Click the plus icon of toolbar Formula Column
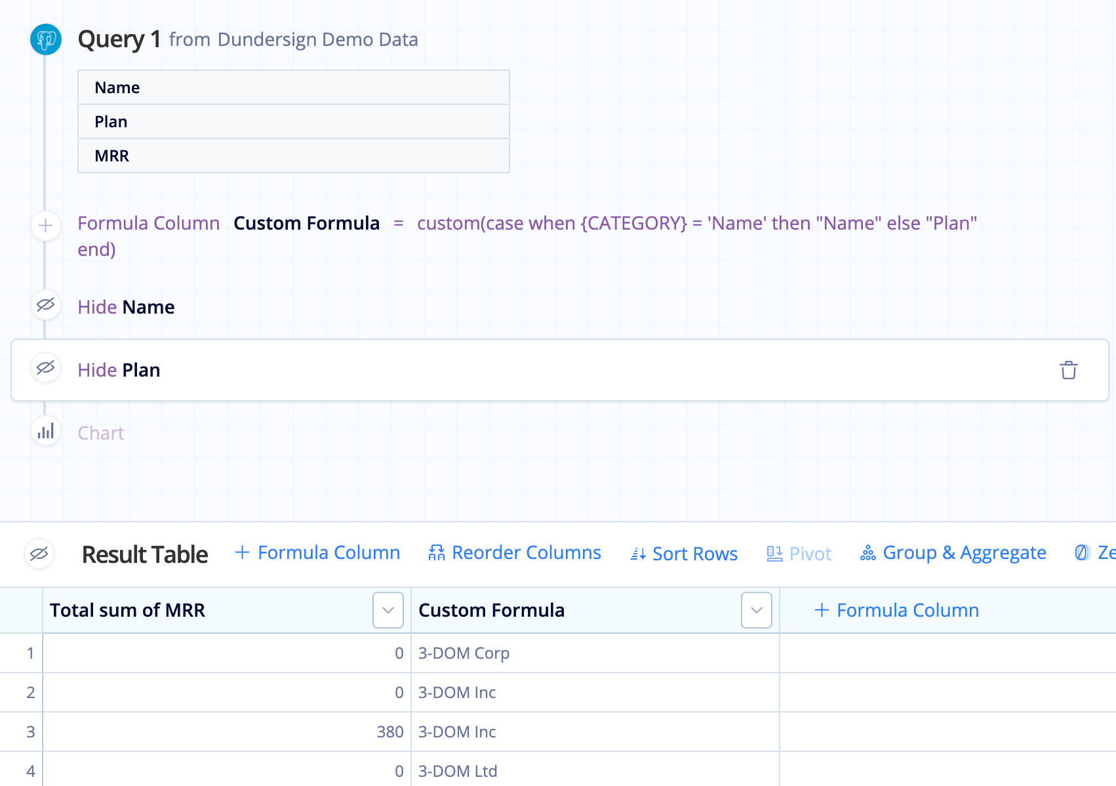1116x786 pixels. point(242,552)
